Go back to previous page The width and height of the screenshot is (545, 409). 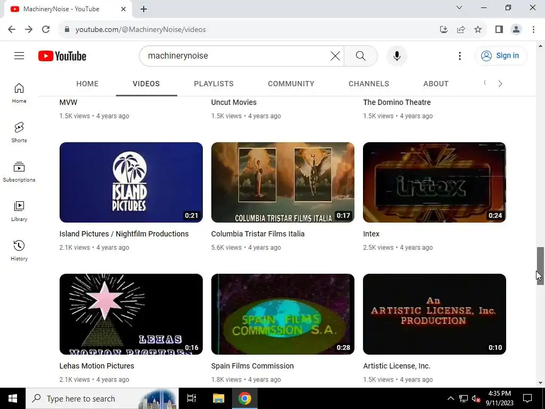[x=12, y=29]
